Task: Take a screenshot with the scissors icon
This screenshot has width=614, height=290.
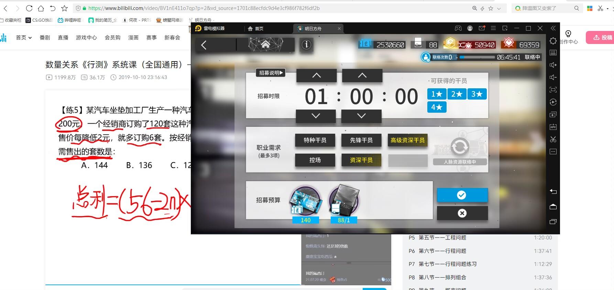Action: click(553, 139)
